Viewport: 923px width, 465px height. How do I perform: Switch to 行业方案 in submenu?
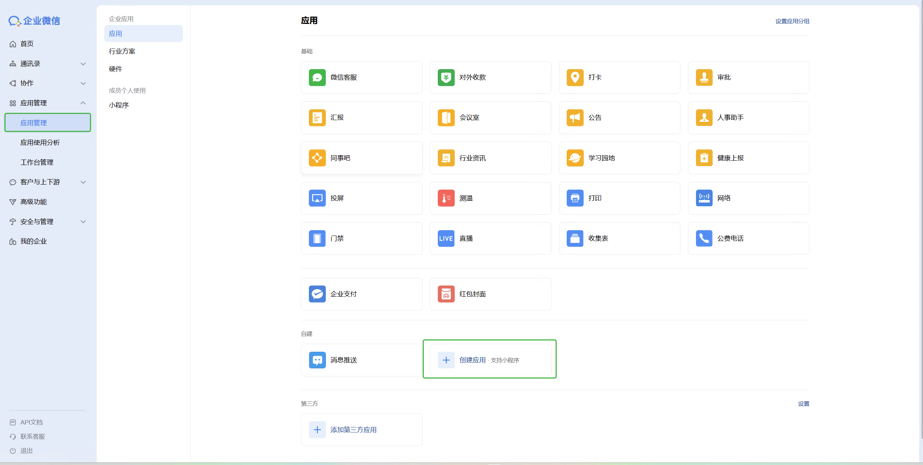point(122,51)
